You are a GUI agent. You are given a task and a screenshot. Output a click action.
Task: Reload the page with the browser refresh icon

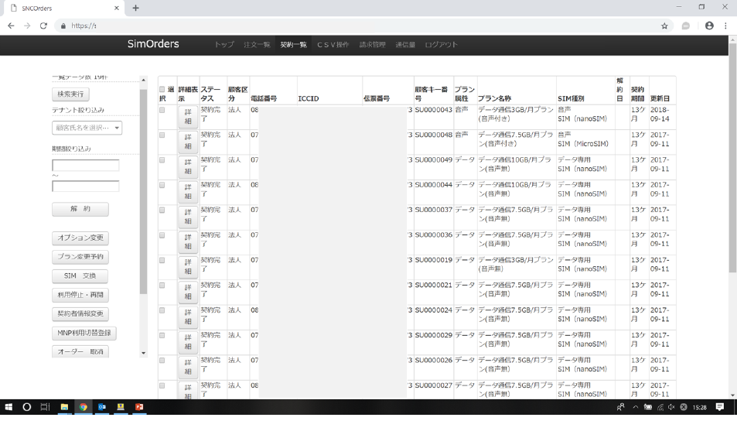point(43,26)
